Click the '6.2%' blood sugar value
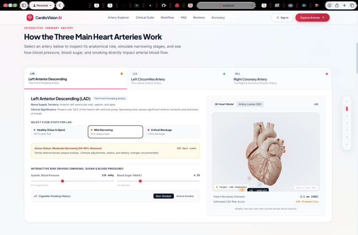This screenshot has height=235, width=358. tap(197, 175)
